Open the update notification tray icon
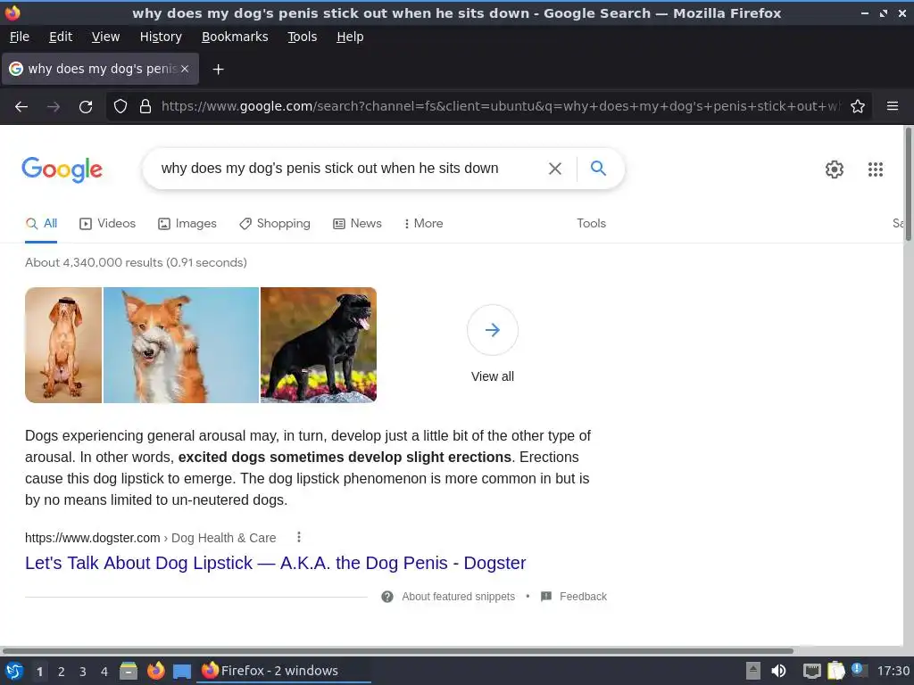Screen dimensions: 914x685 pyautogui.click(x=859, y=670)
